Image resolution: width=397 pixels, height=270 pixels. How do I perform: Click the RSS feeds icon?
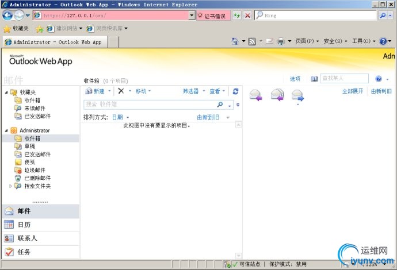coord(252,41)
